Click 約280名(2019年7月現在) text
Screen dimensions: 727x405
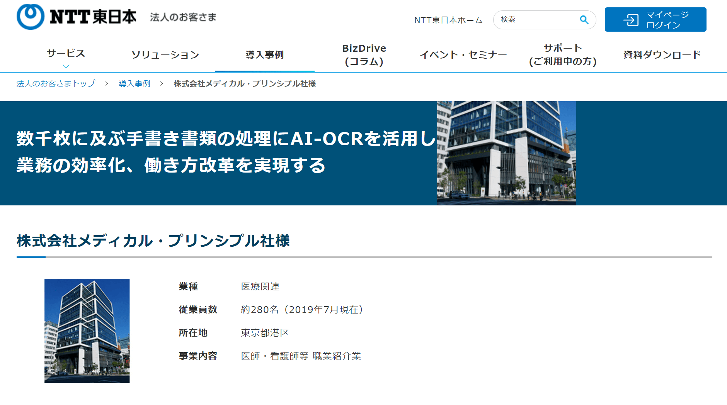pyautogui.click(x=303, y=310)
